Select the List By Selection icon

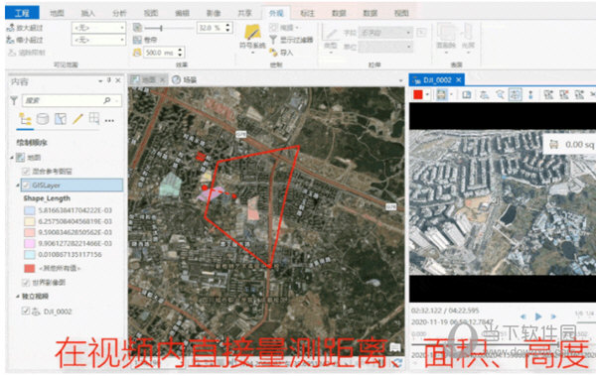(x=61, y=119)
